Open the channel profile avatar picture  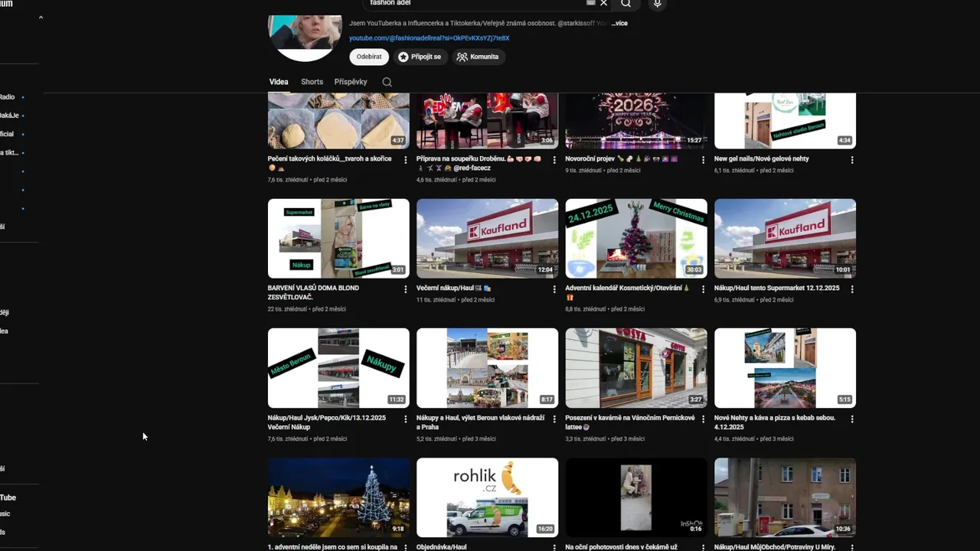pyautogui.click(x=305, y=37)
